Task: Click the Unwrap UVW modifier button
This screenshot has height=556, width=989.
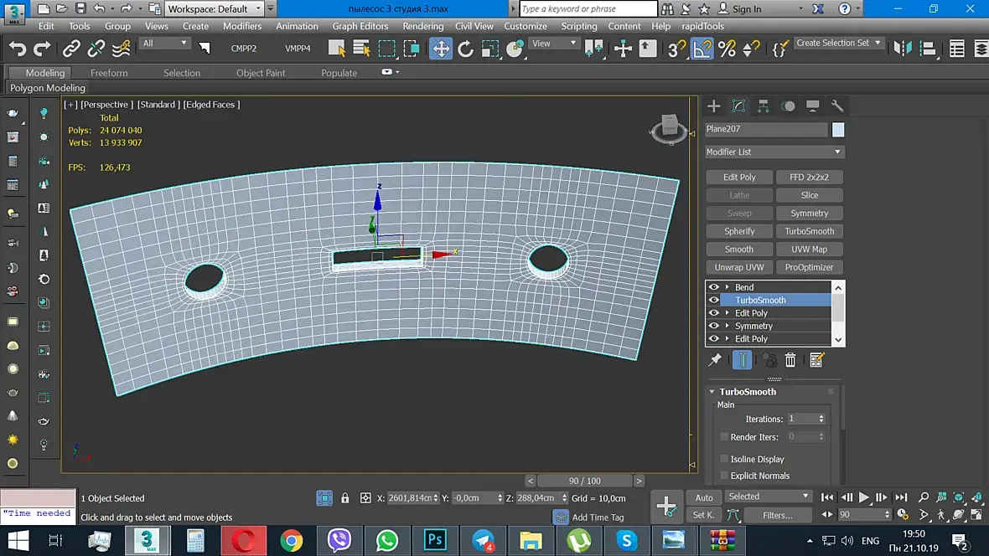Action: pos(739,267)
